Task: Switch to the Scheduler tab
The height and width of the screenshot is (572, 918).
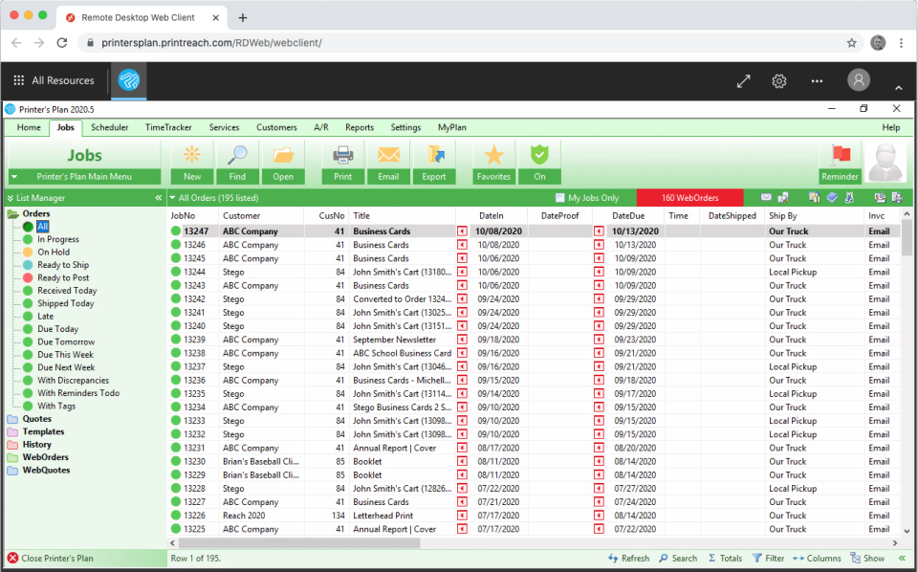Action: point(109,127)
